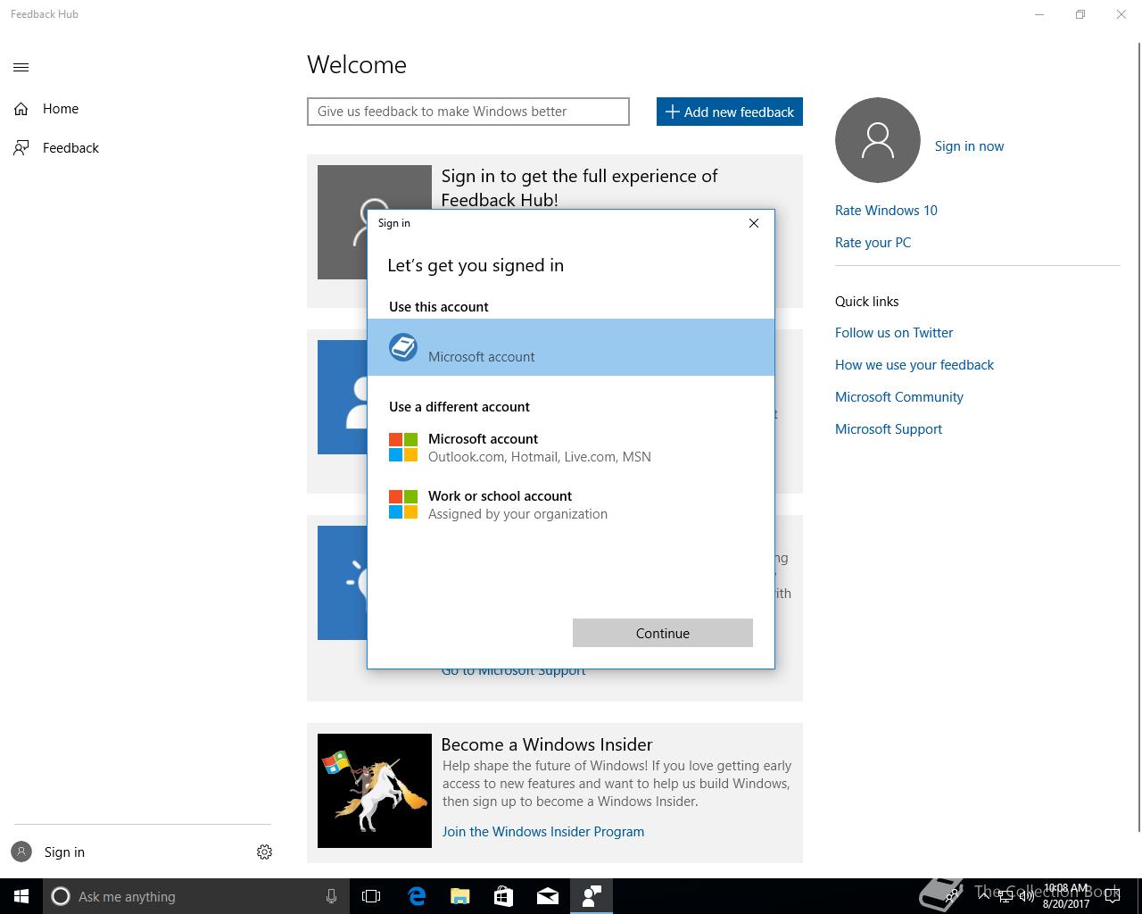
Task: Open the hamburger navigation menu
Action: 21,67
